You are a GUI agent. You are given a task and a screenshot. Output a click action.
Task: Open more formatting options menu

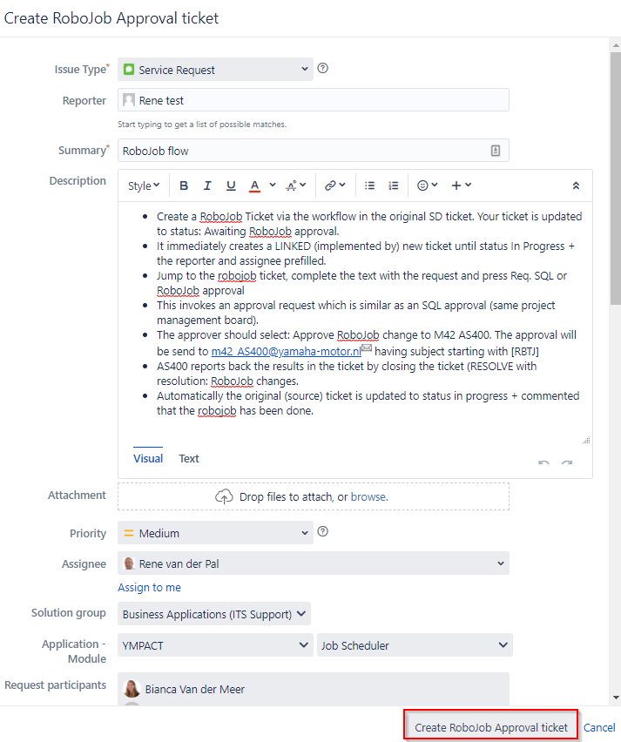pyautogui.click(x=296, y=185)
